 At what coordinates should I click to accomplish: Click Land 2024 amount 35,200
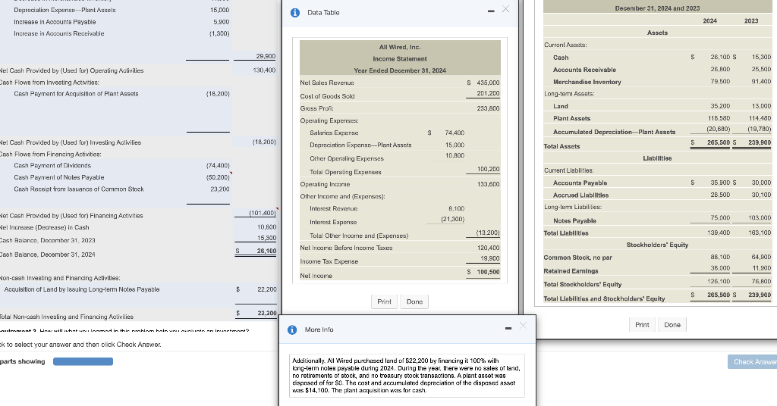(x=720, y=106)
